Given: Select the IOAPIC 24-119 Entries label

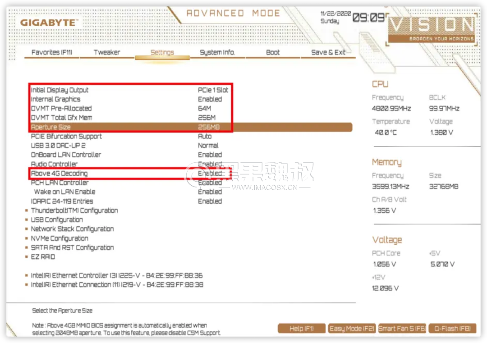Looking at the screenshot, I should (62, 201).
